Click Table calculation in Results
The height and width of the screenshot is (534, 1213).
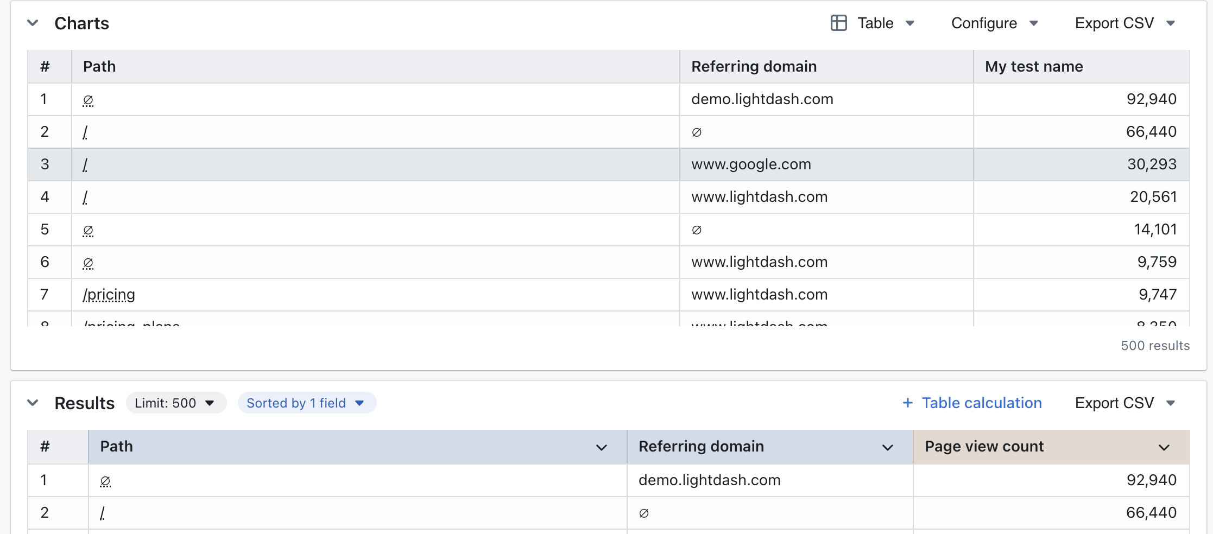[982, 403]
